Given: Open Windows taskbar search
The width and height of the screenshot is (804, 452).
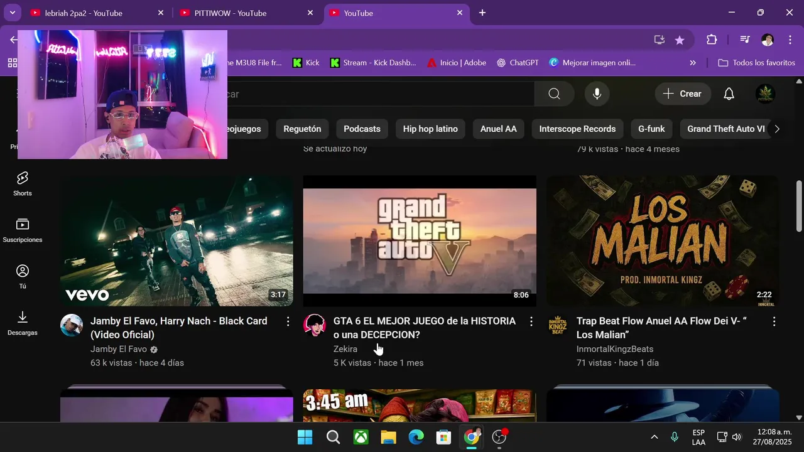Looking at the screenshot, I should coord(333,437).
